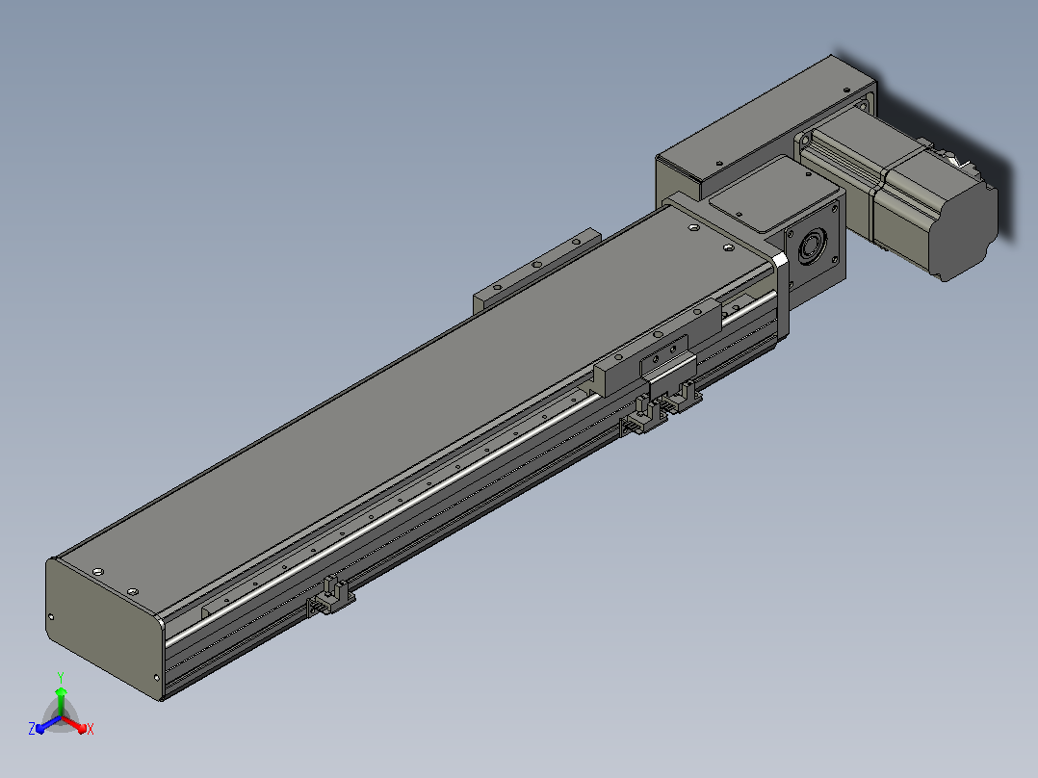
Task: Select the circular bearing bore on motor-end plate
Action: (x=811, y=246)
